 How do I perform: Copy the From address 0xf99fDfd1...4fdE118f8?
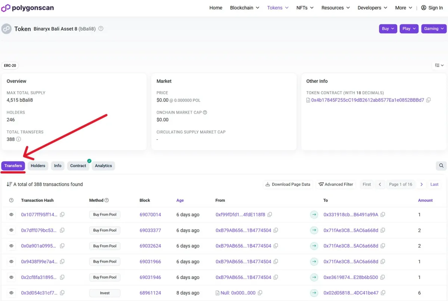click(270, 215)
